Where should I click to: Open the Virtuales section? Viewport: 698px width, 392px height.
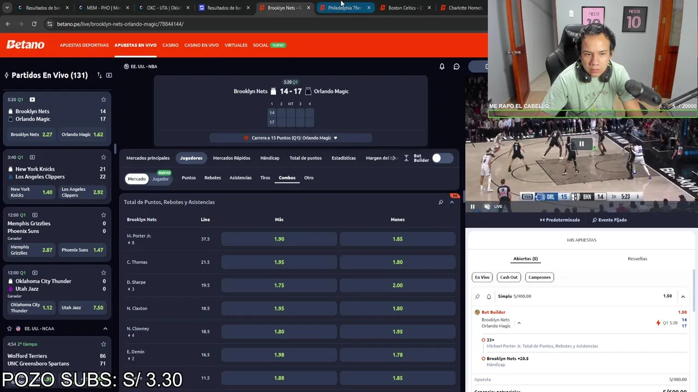tap(236, 45)
